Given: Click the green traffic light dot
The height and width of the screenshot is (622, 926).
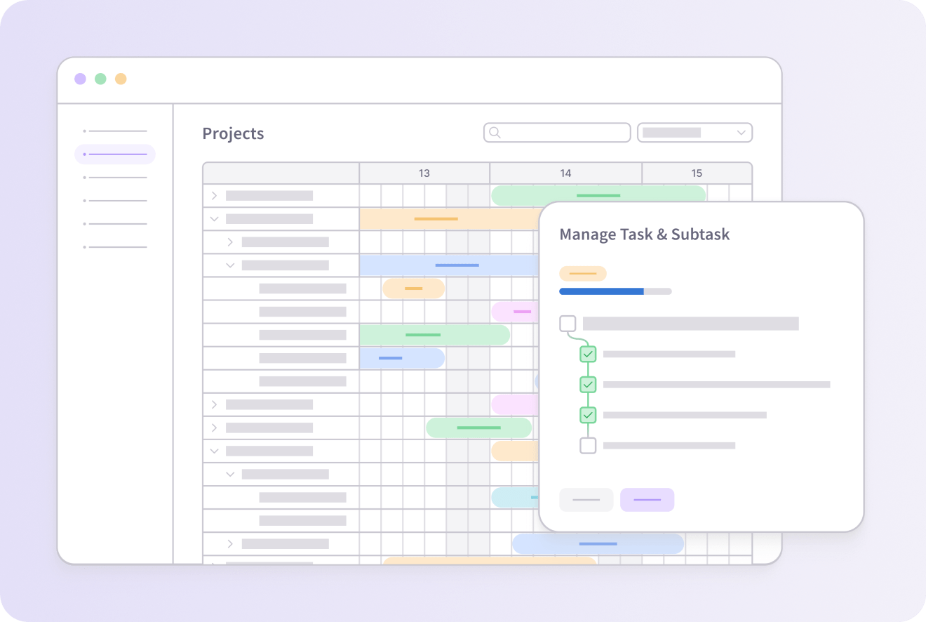Looking at the screenshot, I should 100,79.
